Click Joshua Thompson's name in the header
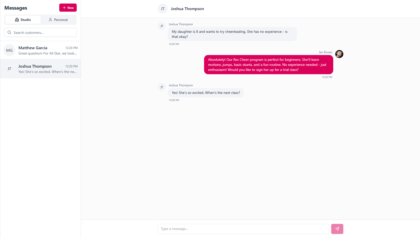This screenshot has height=238, width=420. point(187,9)
